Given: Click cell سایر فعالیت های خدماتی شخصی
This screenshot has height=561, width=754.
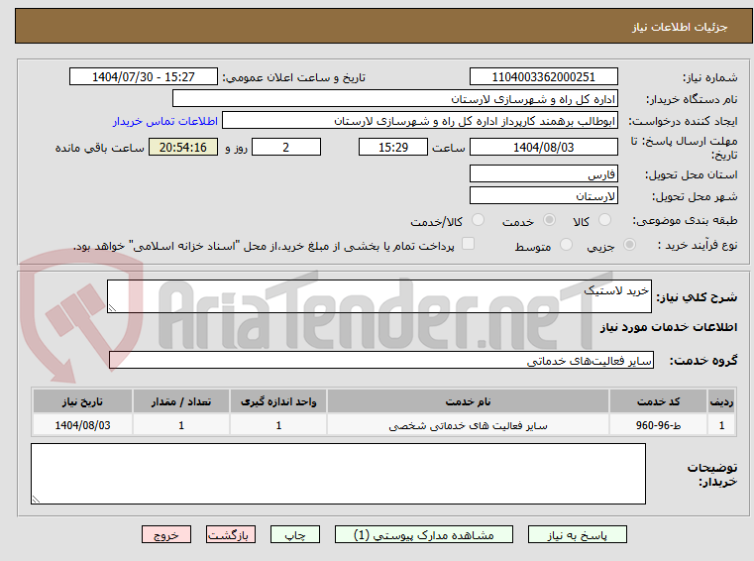Looking at the screenshot, I should (x=468, y=425).
